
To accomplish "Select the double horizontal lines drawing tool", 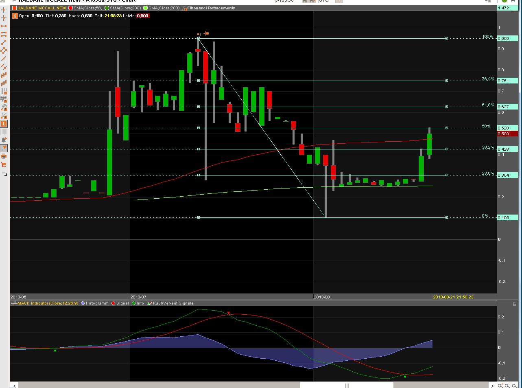I will coord(4,34).
